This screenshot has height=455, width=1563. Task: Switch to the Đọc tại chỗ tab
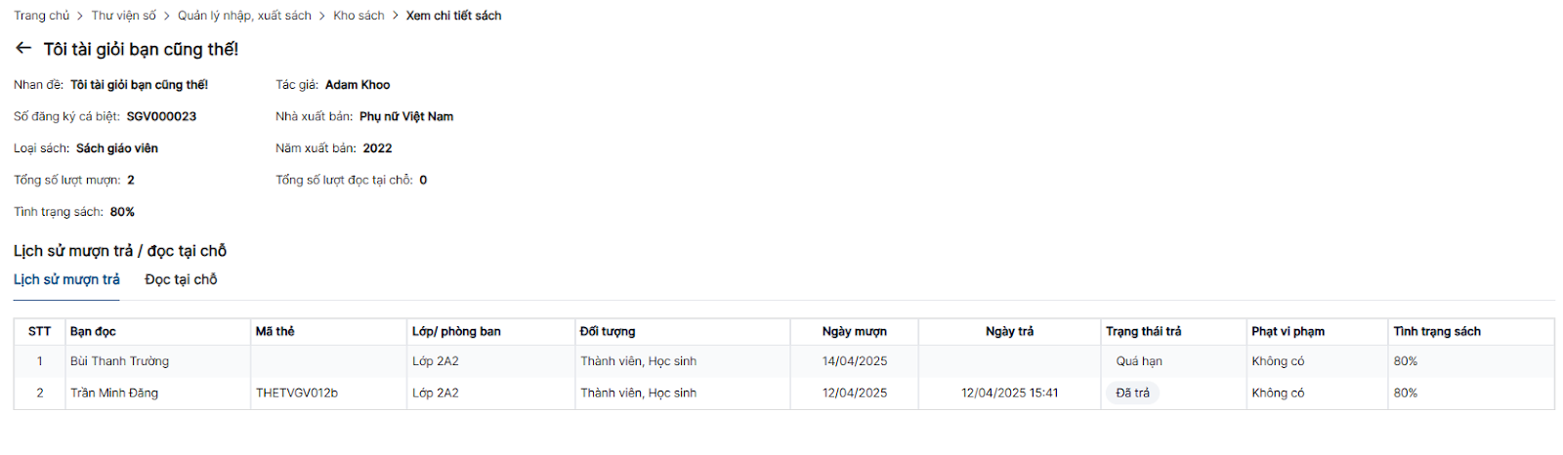tap(181, 280)
